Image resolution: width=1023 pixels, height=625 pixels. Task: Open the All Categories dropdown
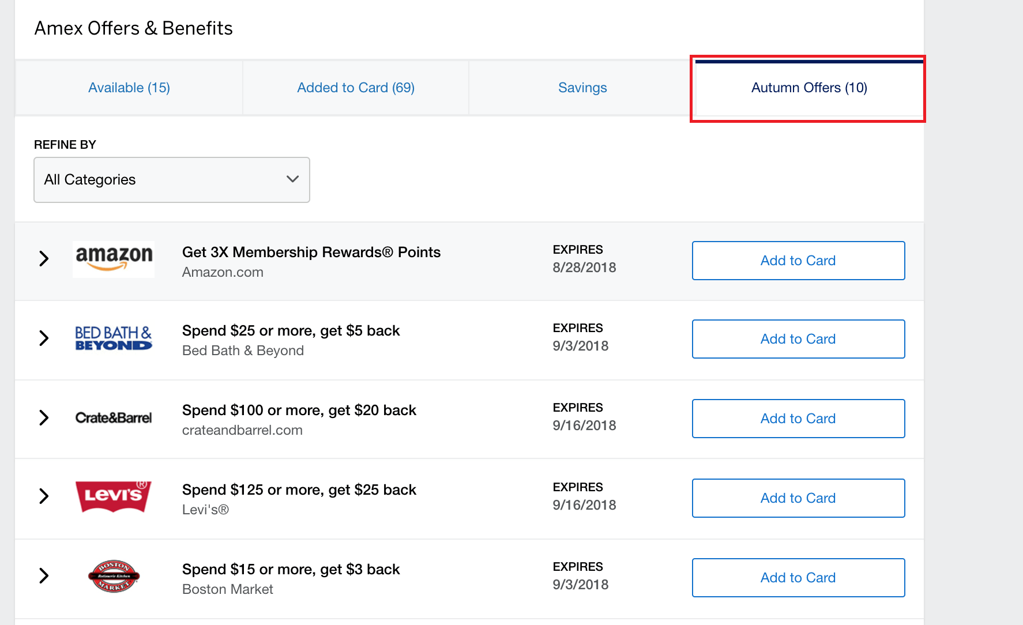tap(172, 180)
